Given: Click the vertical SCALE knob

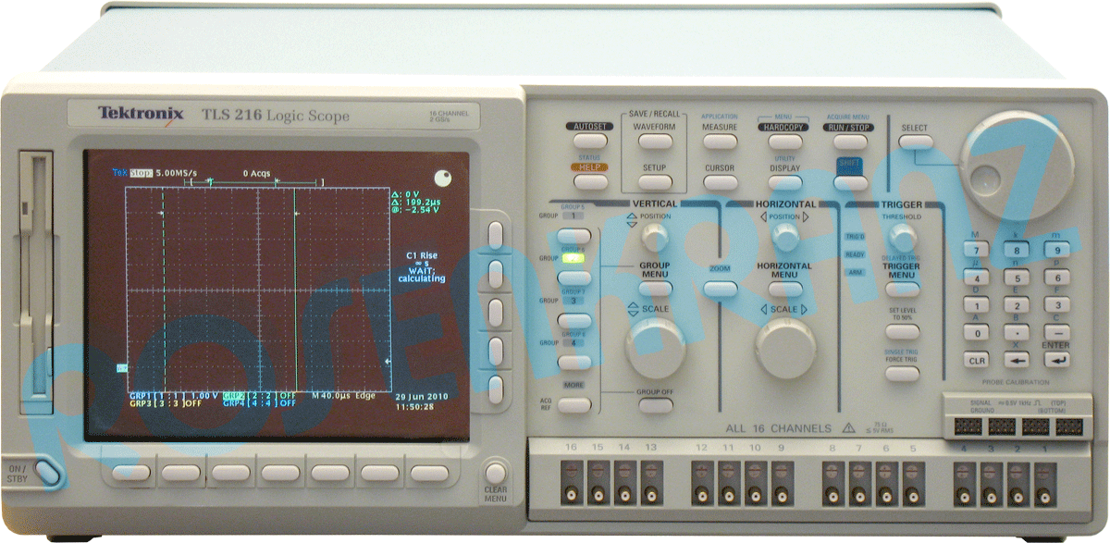Looking at the screenshot, I should (655, 347).
